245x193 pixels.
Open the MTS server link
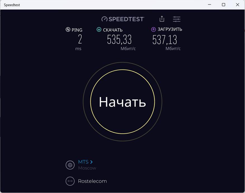point(83,162)
